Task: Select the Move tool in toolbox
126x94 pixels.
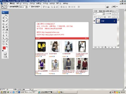Action: (7, 16)
